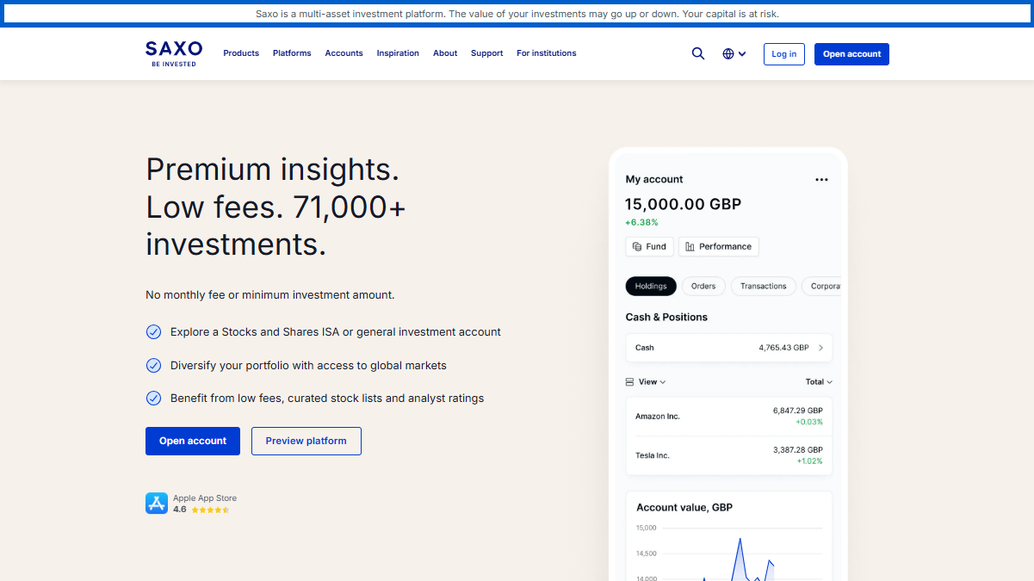Screen dimensions: 1034x581
Task: Click the globe language selector icon
Action: pyautogui.click(x=728, y=53)
